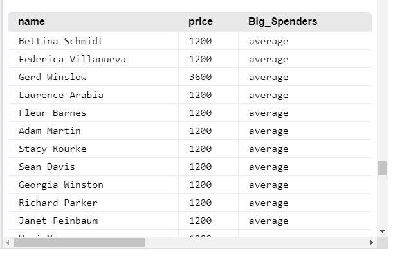The width and height of the screenshot is (393, 259).
Task: Click the horizontal scrollbar thumb
Action: click(79, 242)
